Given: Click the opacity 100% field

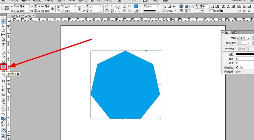Looking at the screenshot, I should (x=170, y=11).
